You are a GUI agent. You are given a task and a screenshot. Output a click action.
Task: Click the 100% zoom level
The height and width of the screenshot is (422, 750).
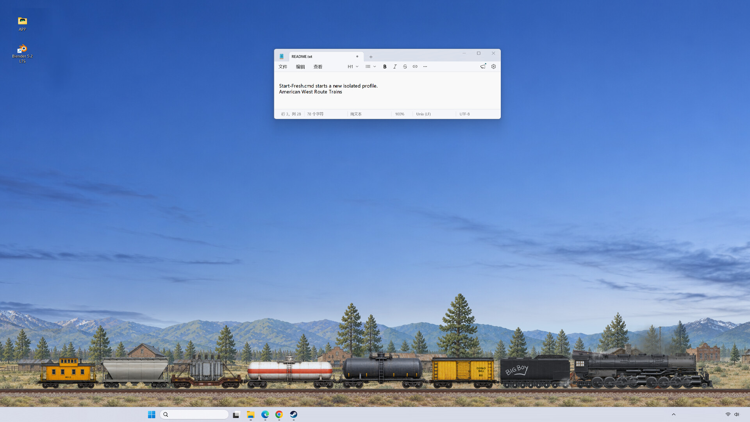coord(400,114)
